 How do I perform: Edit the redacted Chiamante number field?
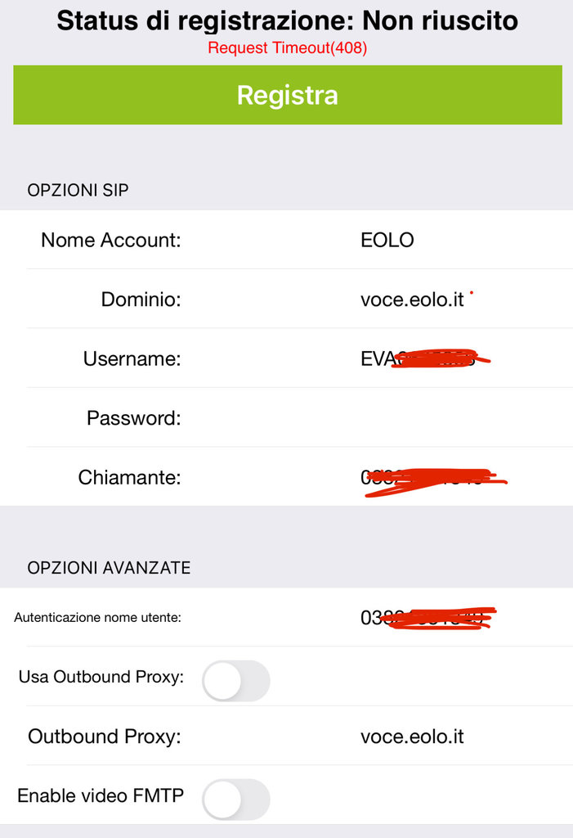click(x=429, y=477)
